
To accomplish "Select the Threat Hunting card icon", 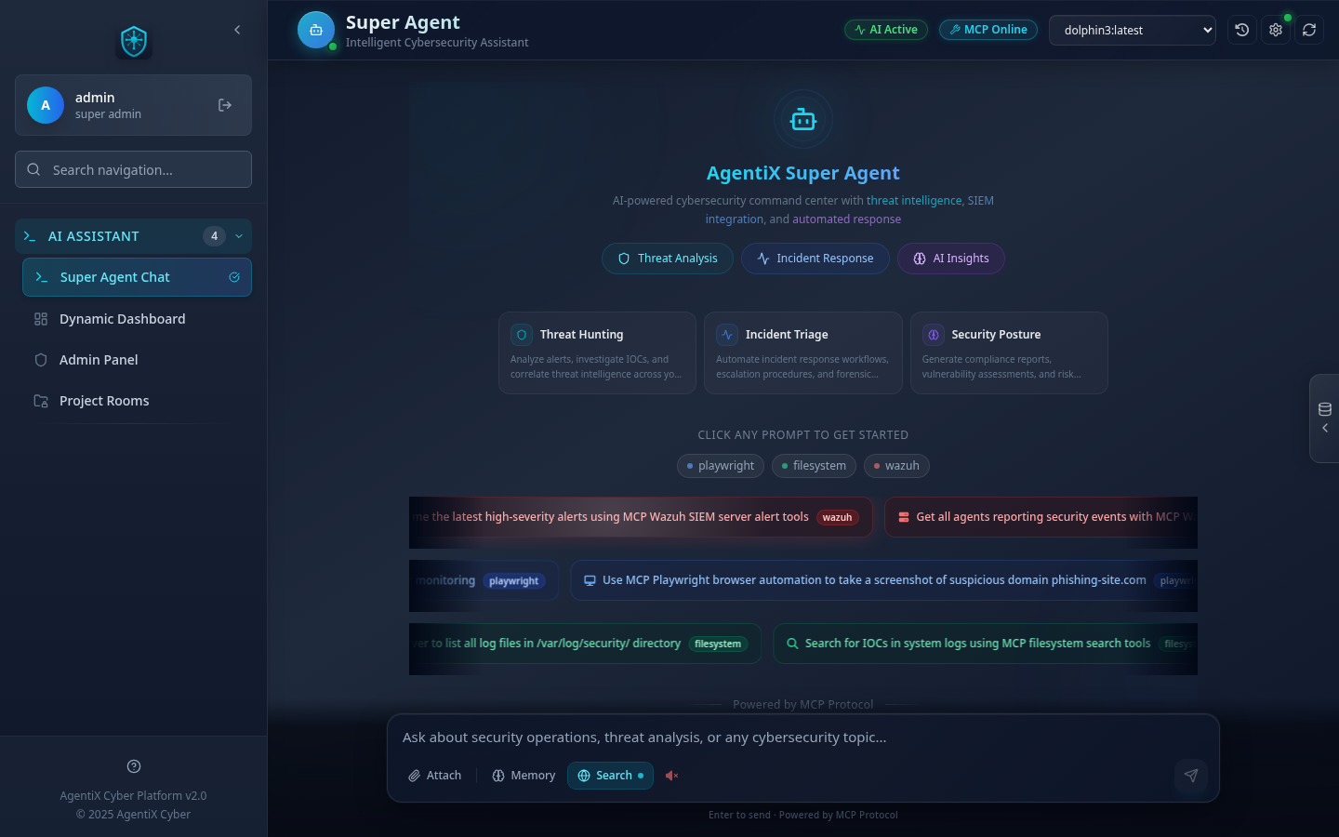I will [522, 334].
